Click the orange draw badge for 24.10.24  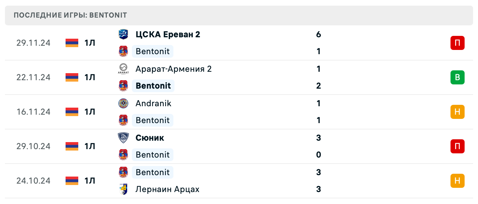point(457,181)
